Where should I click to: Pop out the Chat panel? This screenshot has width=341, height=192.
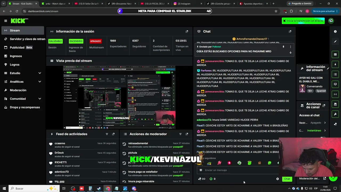click(x=290, y=31)
